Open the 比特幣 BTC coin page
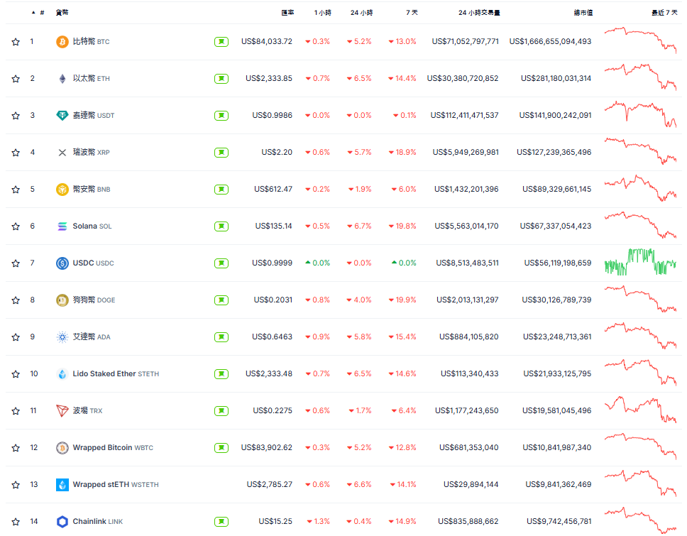The height and width of the screenshot is (536, 687). 91,42
